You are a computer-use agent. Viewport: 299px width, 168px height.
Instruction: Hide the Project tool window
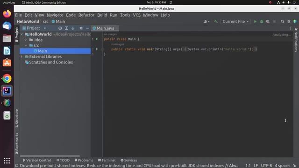click(87, 28)
